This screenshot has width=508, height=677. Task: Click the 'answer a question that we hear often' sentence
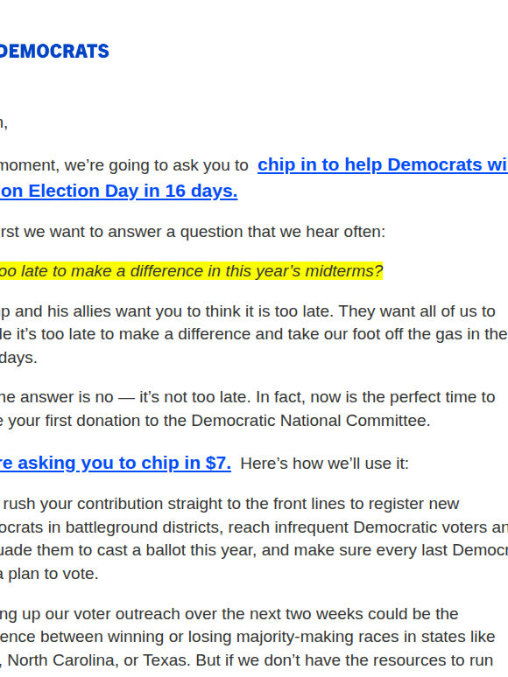point(193,232)
